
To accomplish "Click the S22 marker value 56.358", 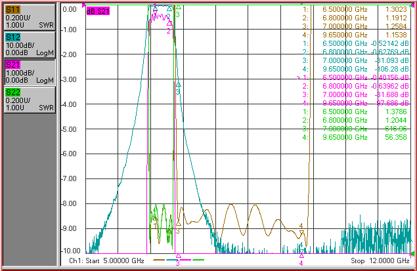I will click(396, 137).
